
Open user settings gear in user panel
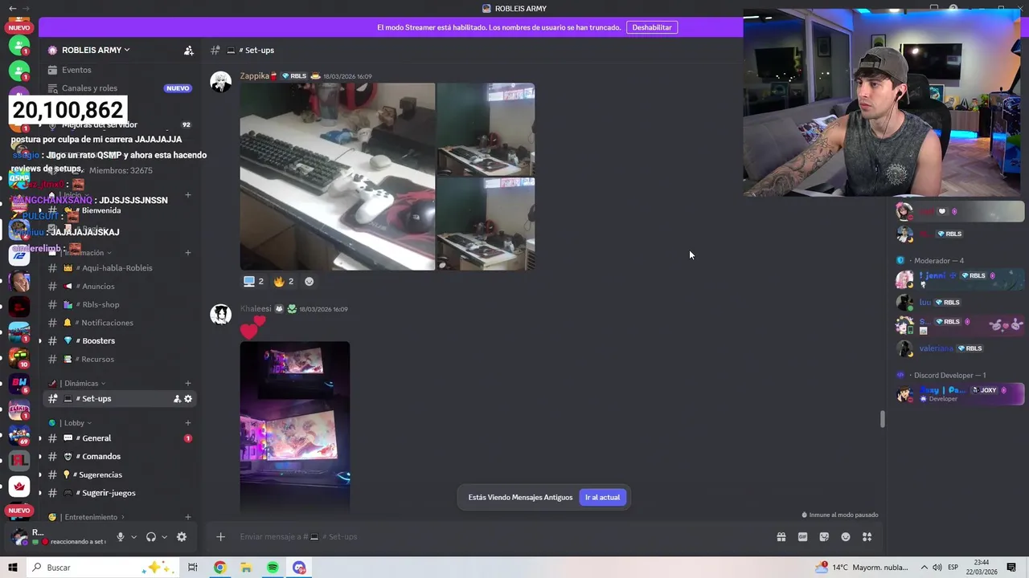coord(182,537)
